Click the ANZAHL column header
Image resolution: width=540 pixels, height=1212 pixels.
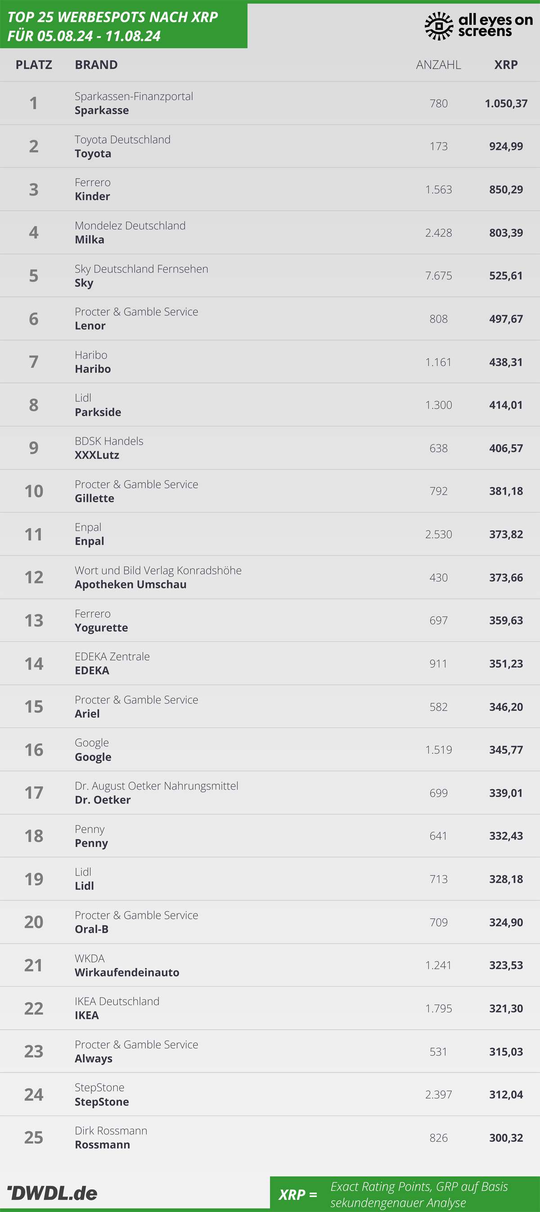pyautogui.click(x=439, y=64)
